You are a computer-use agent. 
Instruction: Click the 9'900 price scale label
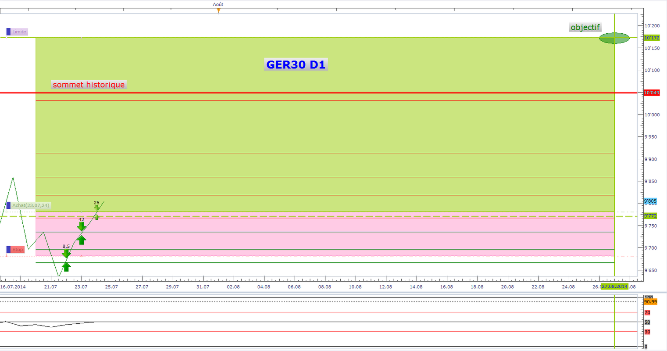click(651, 159)
